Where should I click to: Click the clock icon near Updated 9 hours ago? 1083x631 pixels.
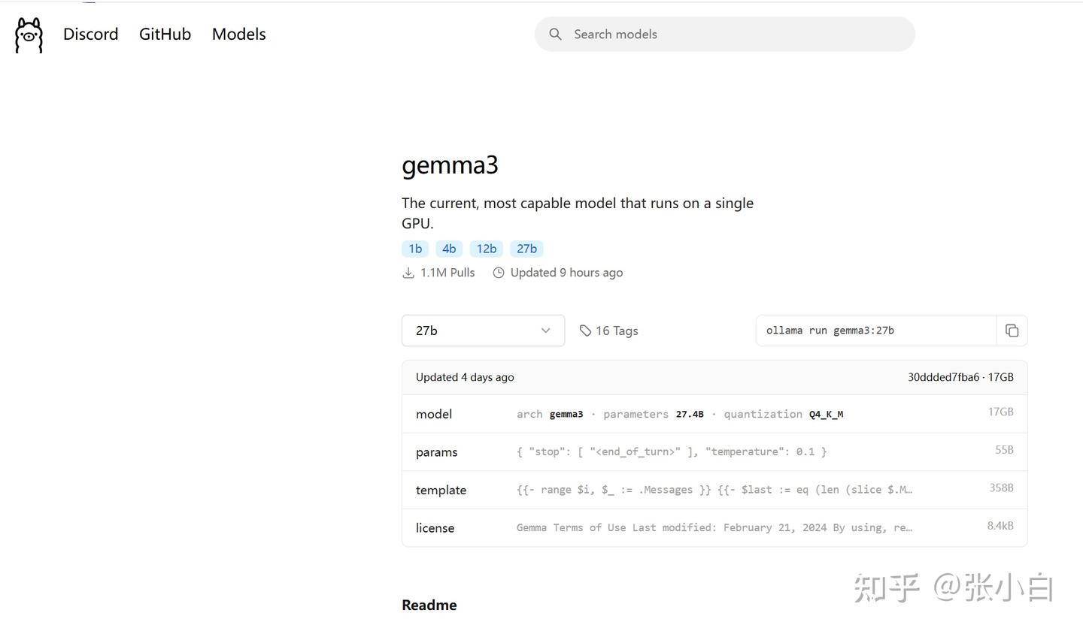(x=499, y=273)
